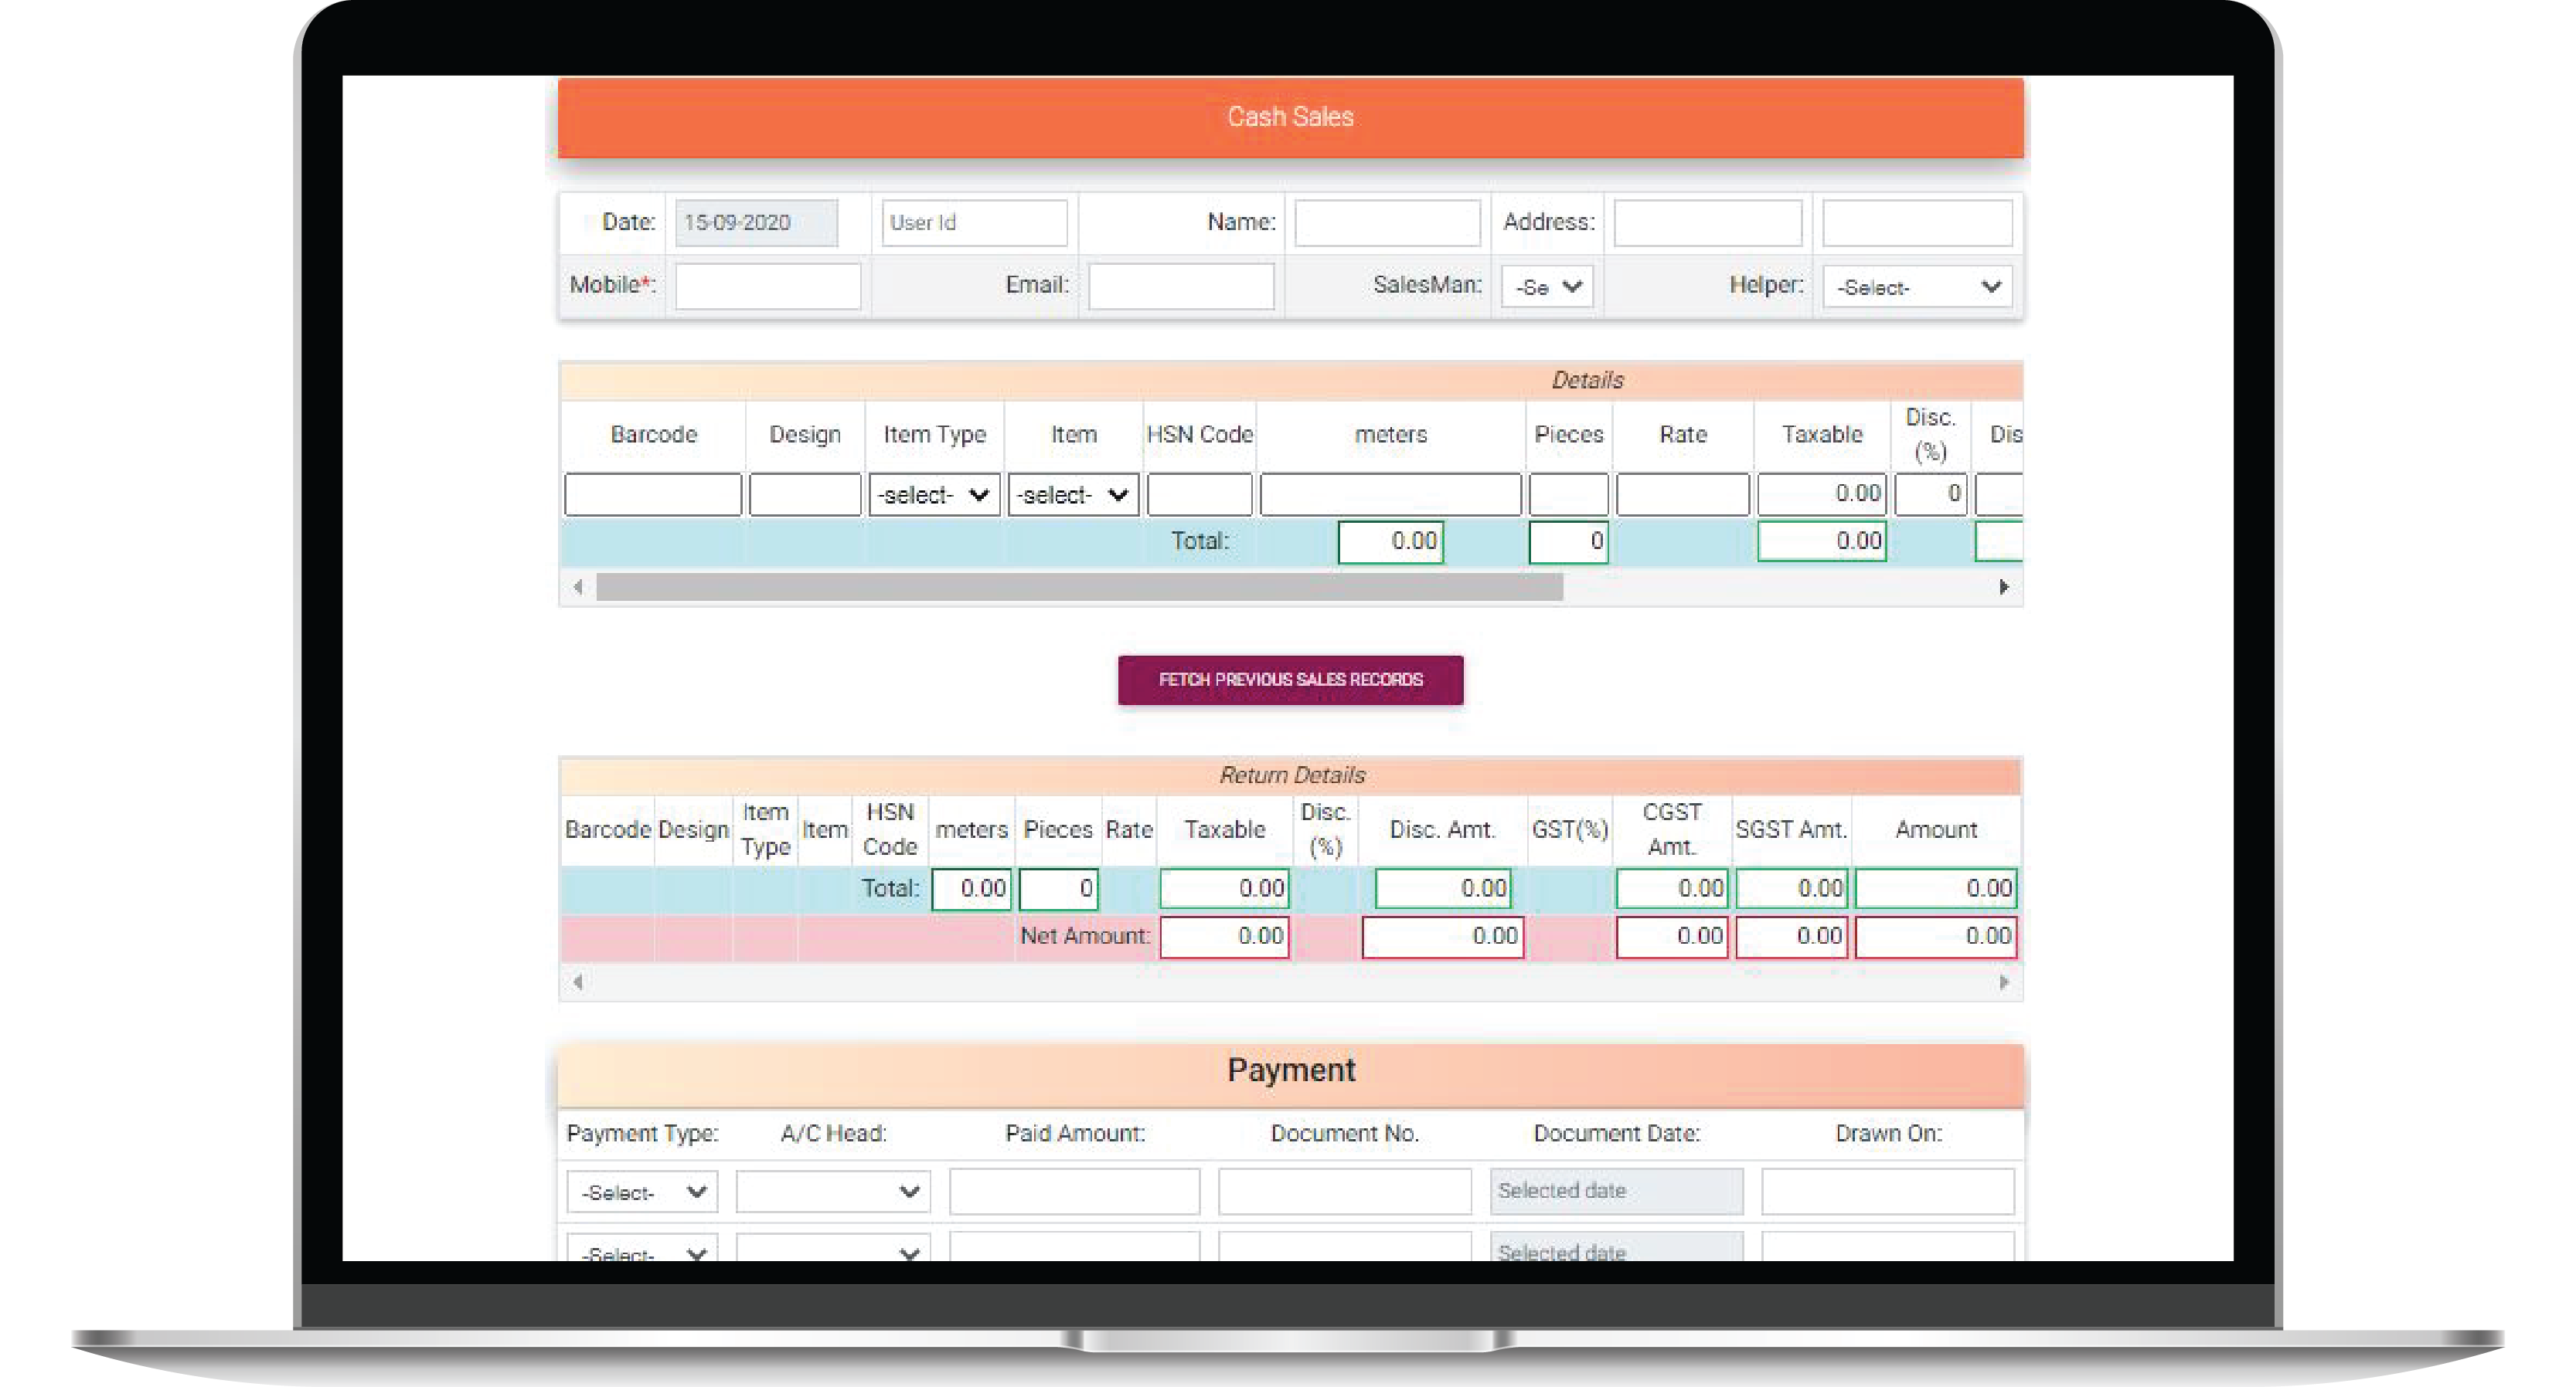Open the Item Type select dropdown
The width and height of the screenshot is (2576, 1387).
[934, 495]
